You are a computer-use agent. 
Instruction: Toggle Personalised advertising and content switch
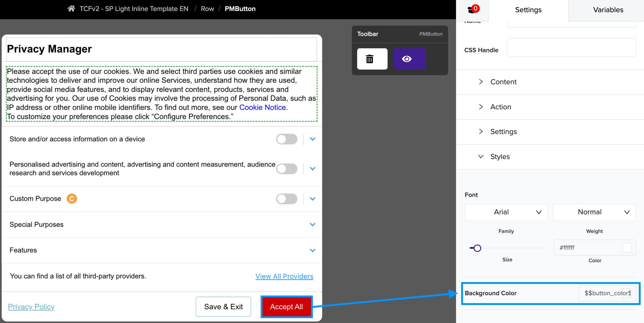pos(287,169)
